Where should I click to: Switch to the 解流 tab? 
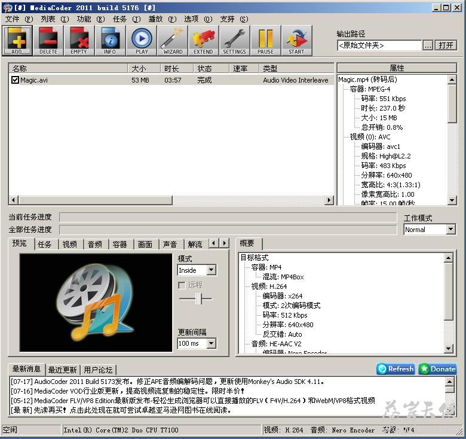coord(195,244)
